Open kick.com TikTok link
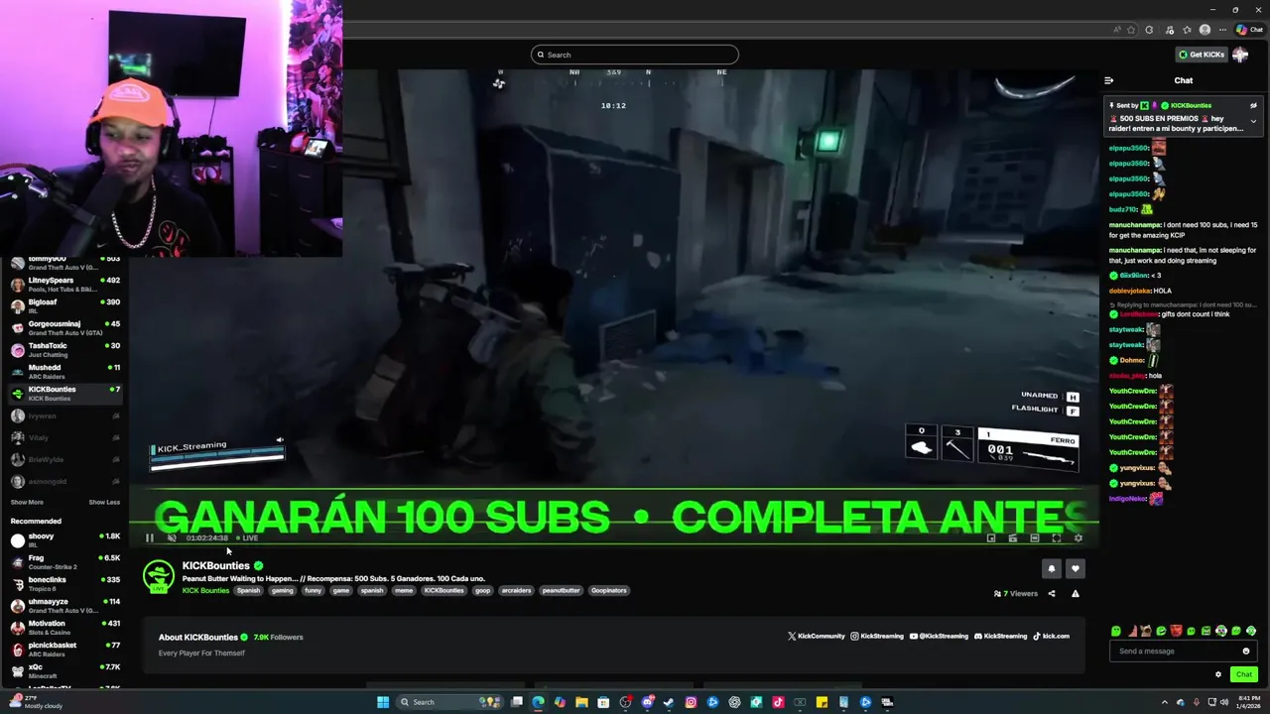The height and width of the screenshot is (714, 1270). click(x=1051, y=637)
